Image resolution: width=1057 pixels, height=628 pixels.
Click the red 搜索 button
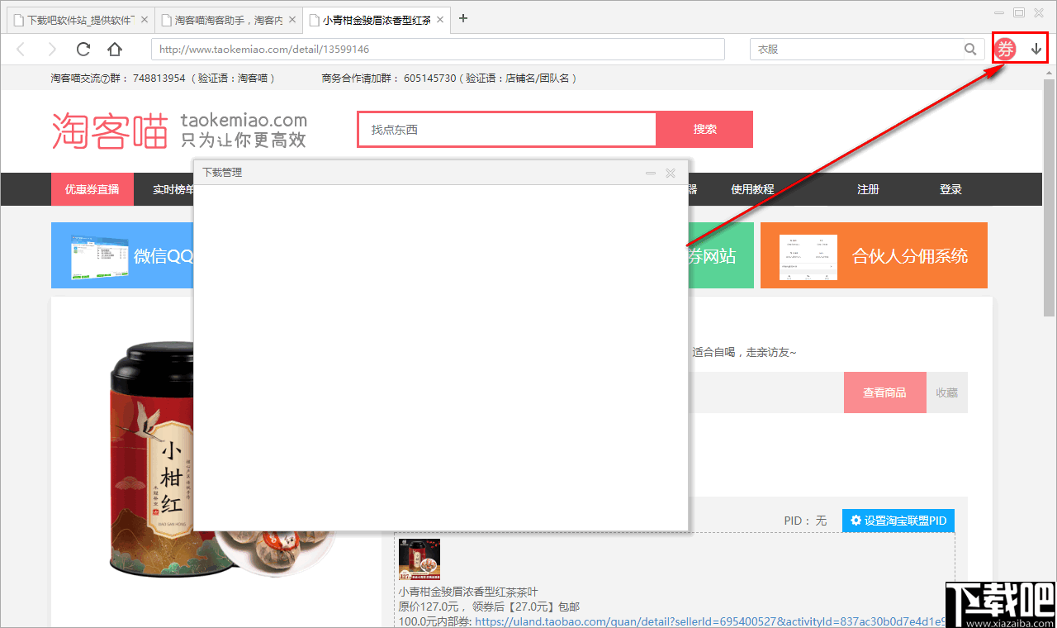[704, 129]
